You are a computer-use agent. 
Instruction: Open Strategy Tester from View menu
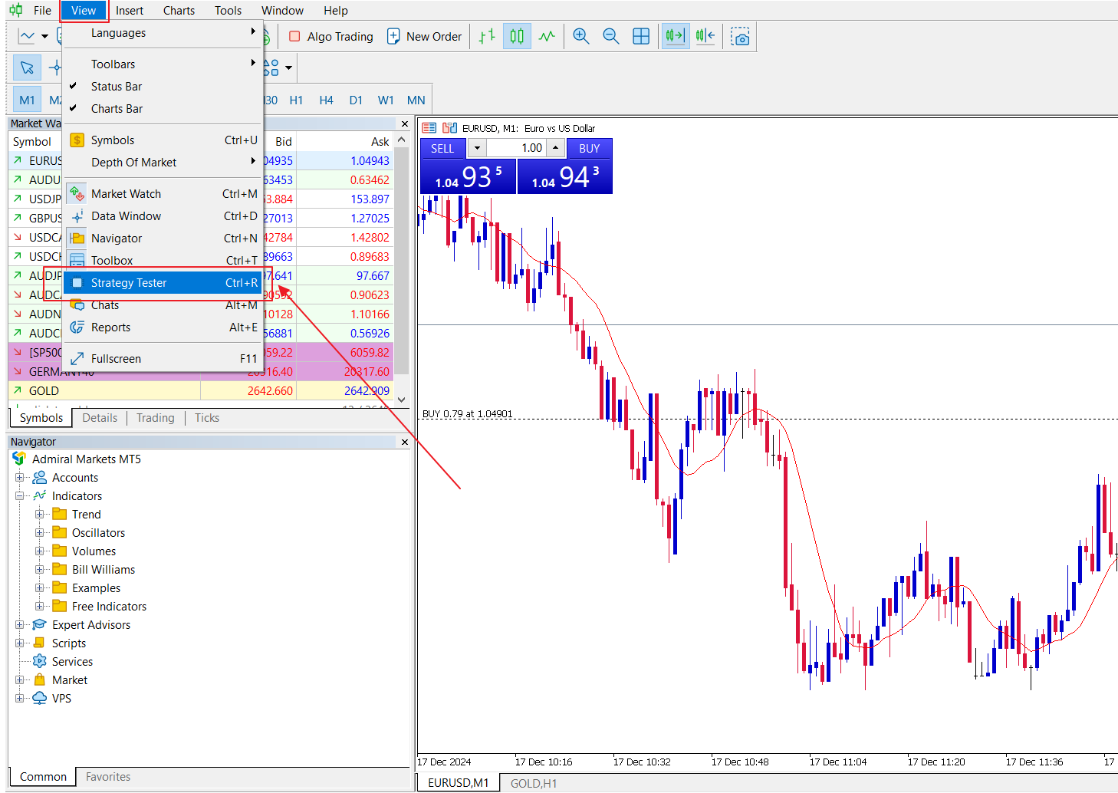click(x=163, y=283)
